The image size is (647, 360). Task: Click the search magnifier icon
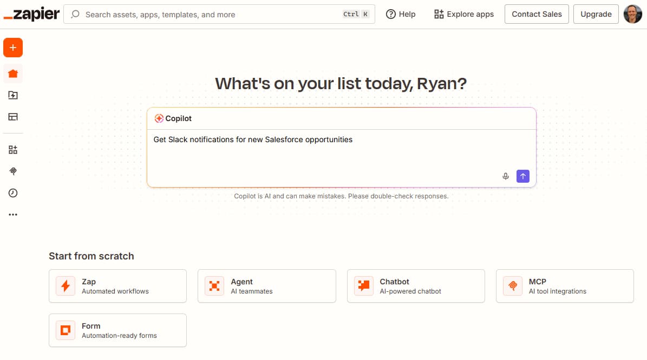[x=75, y=15]
